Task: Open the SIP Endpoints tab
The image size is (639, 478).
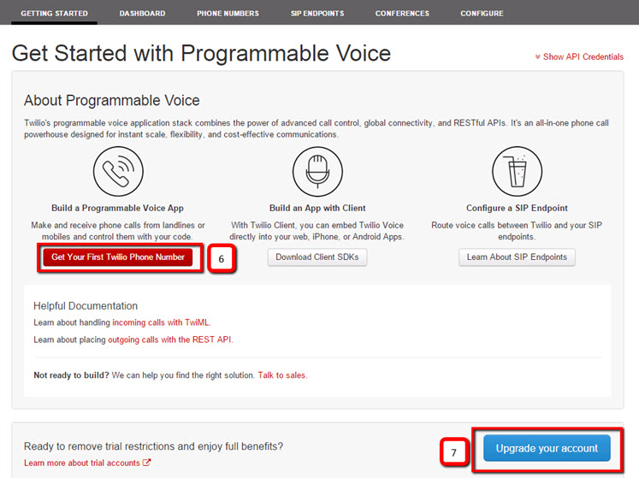Action: pos(317,14)
